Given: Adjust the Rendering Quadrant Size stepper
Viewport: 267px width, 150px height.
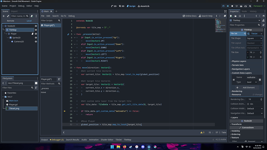Looking at the screenshot, I should pyautogui.click(x=261, y=99).
